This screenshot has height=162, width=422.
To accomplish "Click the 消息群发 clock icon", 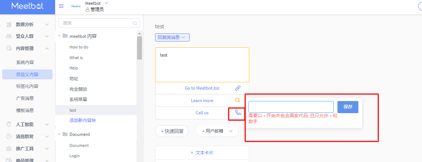I will point(9,136).
